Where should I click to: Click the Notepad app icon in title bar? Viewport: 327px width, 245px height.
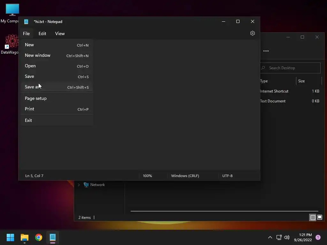(26, 22)
